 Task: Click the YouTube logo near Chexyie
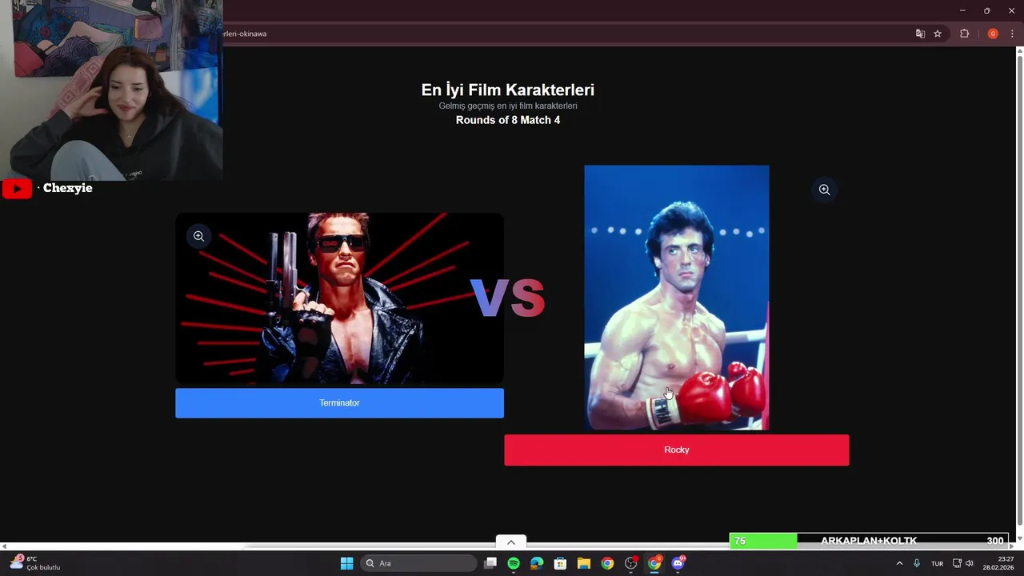(17, 189)
